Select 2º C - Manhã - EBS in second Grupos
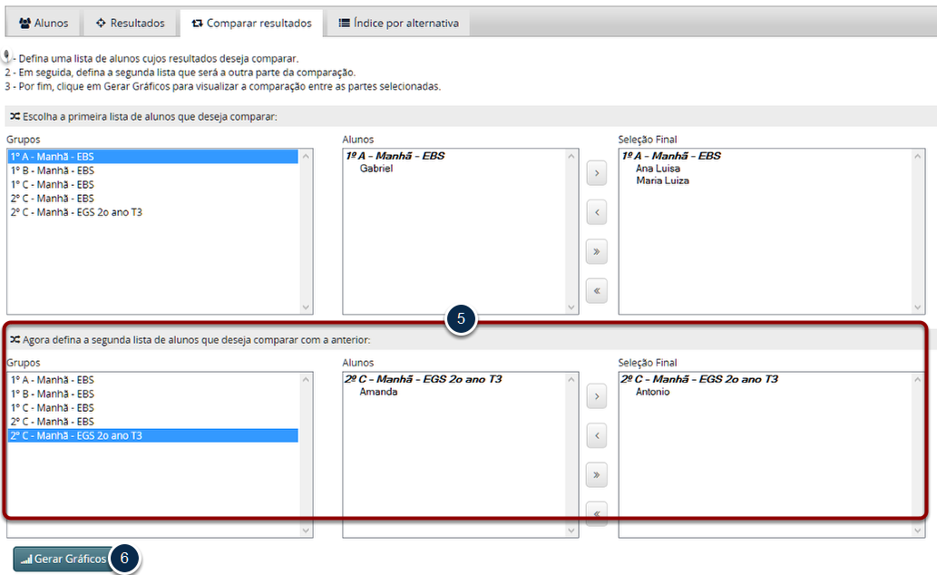The height and width of the screenshot is (575, 937). pyautogui.click(x=53, y=422)
